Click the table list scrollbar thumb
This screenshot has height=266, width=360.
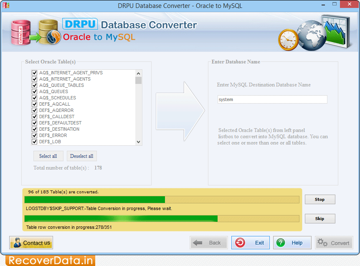click(x=138, y=81)
